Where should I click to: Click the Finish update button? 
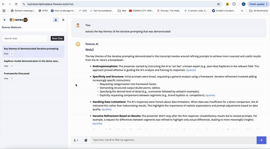257,4
